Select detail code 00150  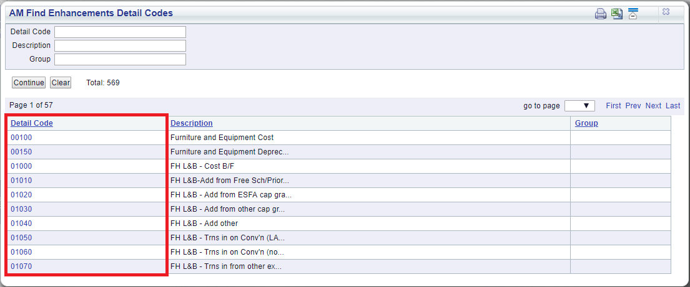[x=22, y=152]
